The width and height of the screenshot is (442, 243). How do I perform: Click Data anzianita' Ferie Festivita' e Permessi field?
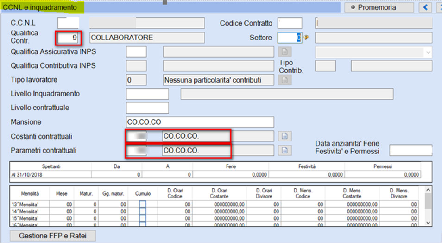[410, 150]
